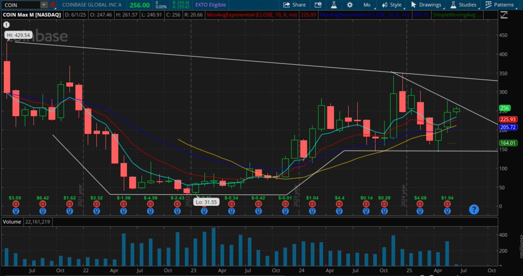Click the red phone icon under $-1.98
This screenshot has height=276, width=523.
123,203
